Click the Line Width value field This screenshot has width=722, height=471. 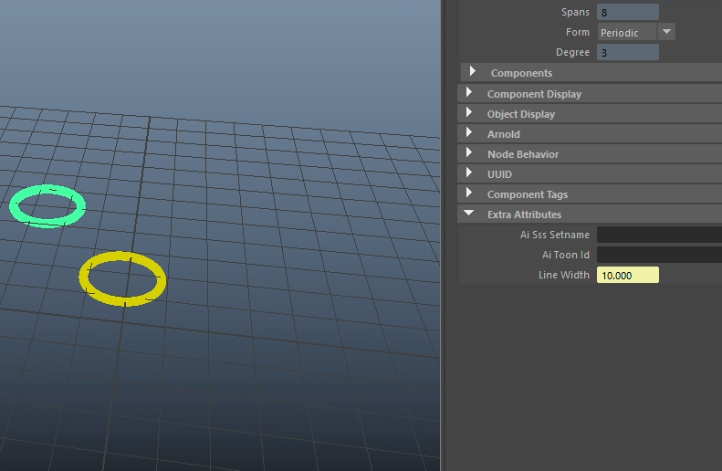click(x=628, y=275)
